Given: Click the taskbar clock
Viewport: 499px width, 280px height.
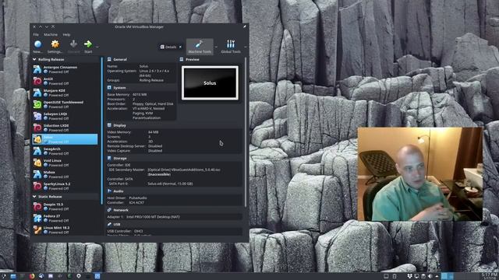Looking at the screenshot, I should click(489, 276).
